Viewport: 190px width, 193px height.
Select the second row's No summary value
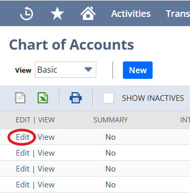pyautogui.click(x=111, y=153)
